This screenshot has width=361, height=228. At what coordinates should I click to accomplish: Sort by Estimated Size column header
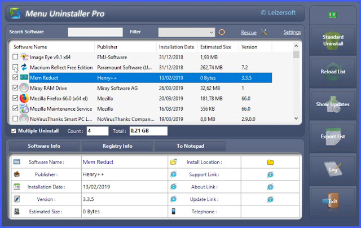pos(218,47)
